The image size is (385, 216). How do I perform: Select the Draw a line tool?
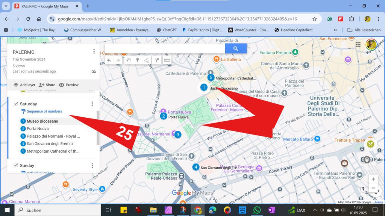tap(147, 60)
